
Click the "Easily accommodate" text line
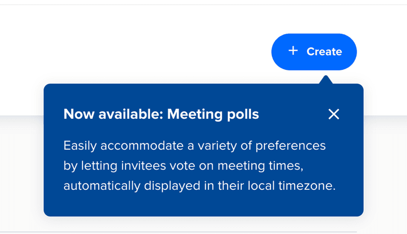point(194,146)
